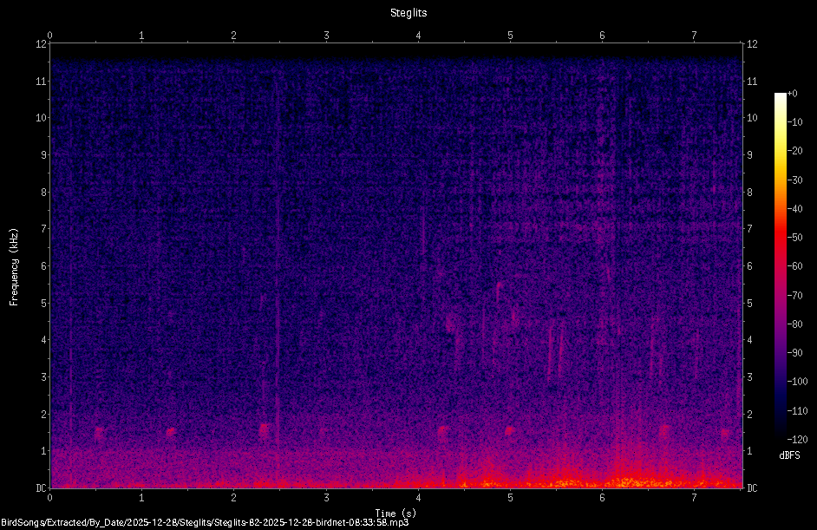Click the 12 kHz label on left axis
Image resolution: width=817 pixels, height=530 pixels.
41,43
